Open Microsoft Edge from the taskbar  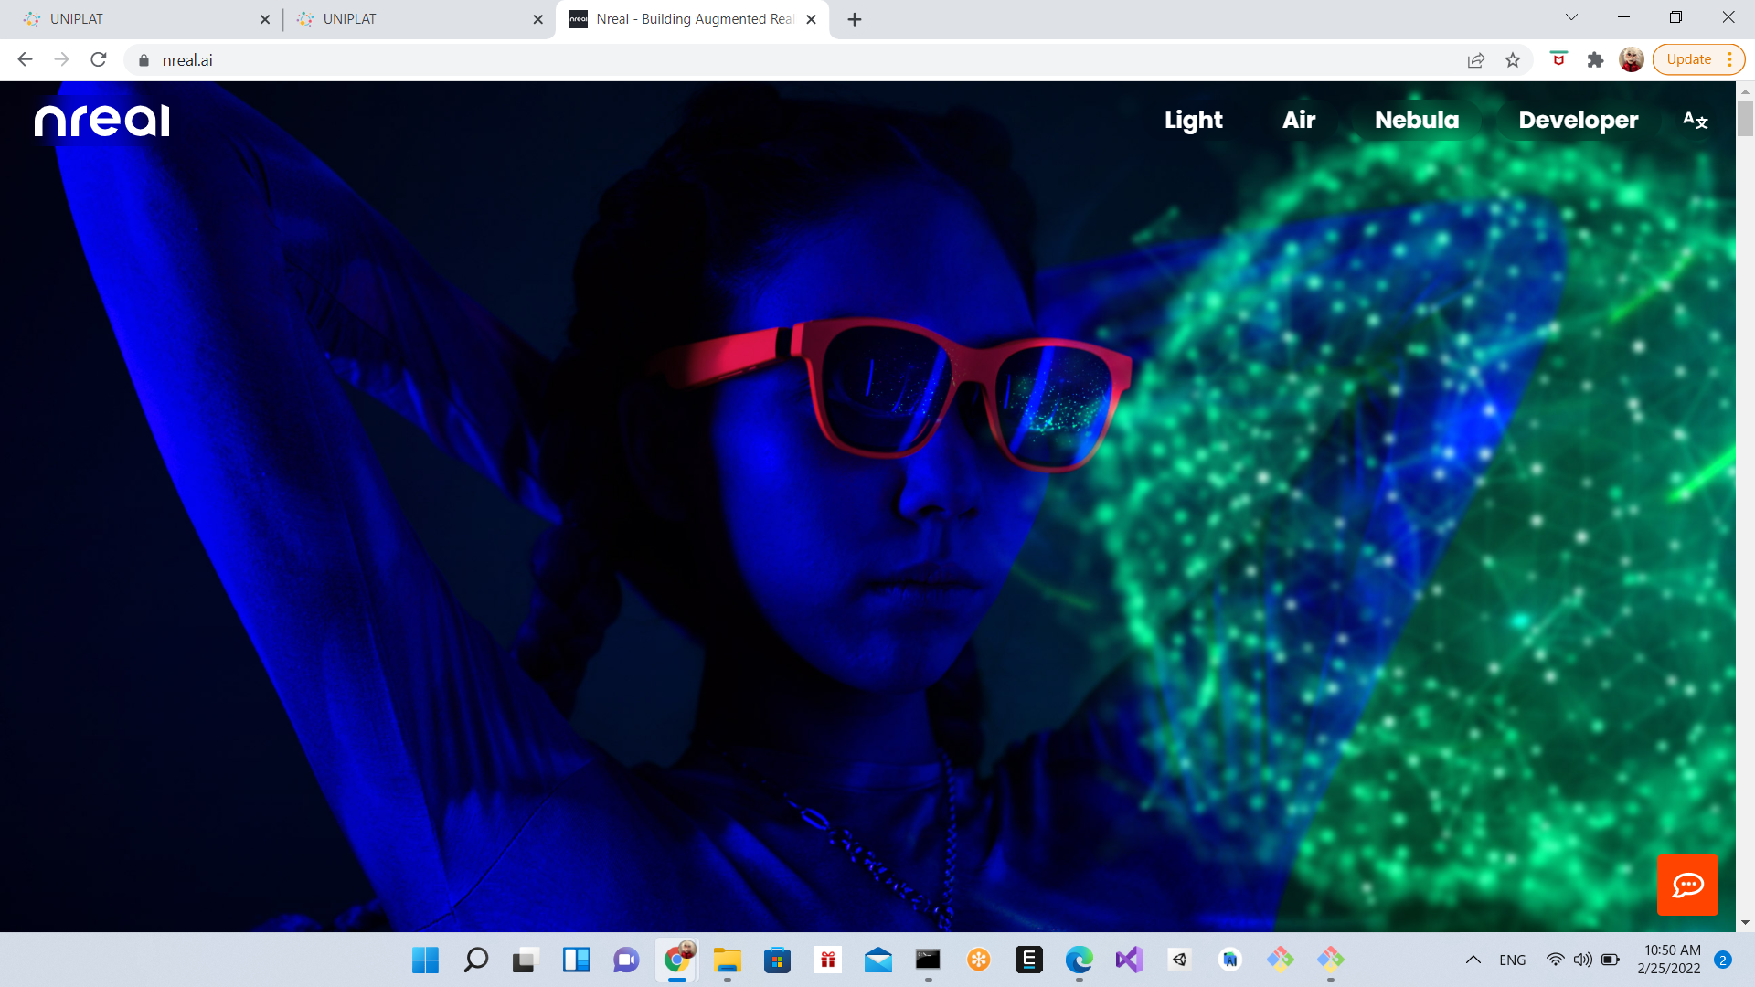tap(1080, 960)
